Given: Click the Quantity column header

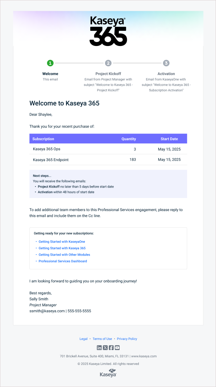Looking at the screenshot, I should click(129, 139).
